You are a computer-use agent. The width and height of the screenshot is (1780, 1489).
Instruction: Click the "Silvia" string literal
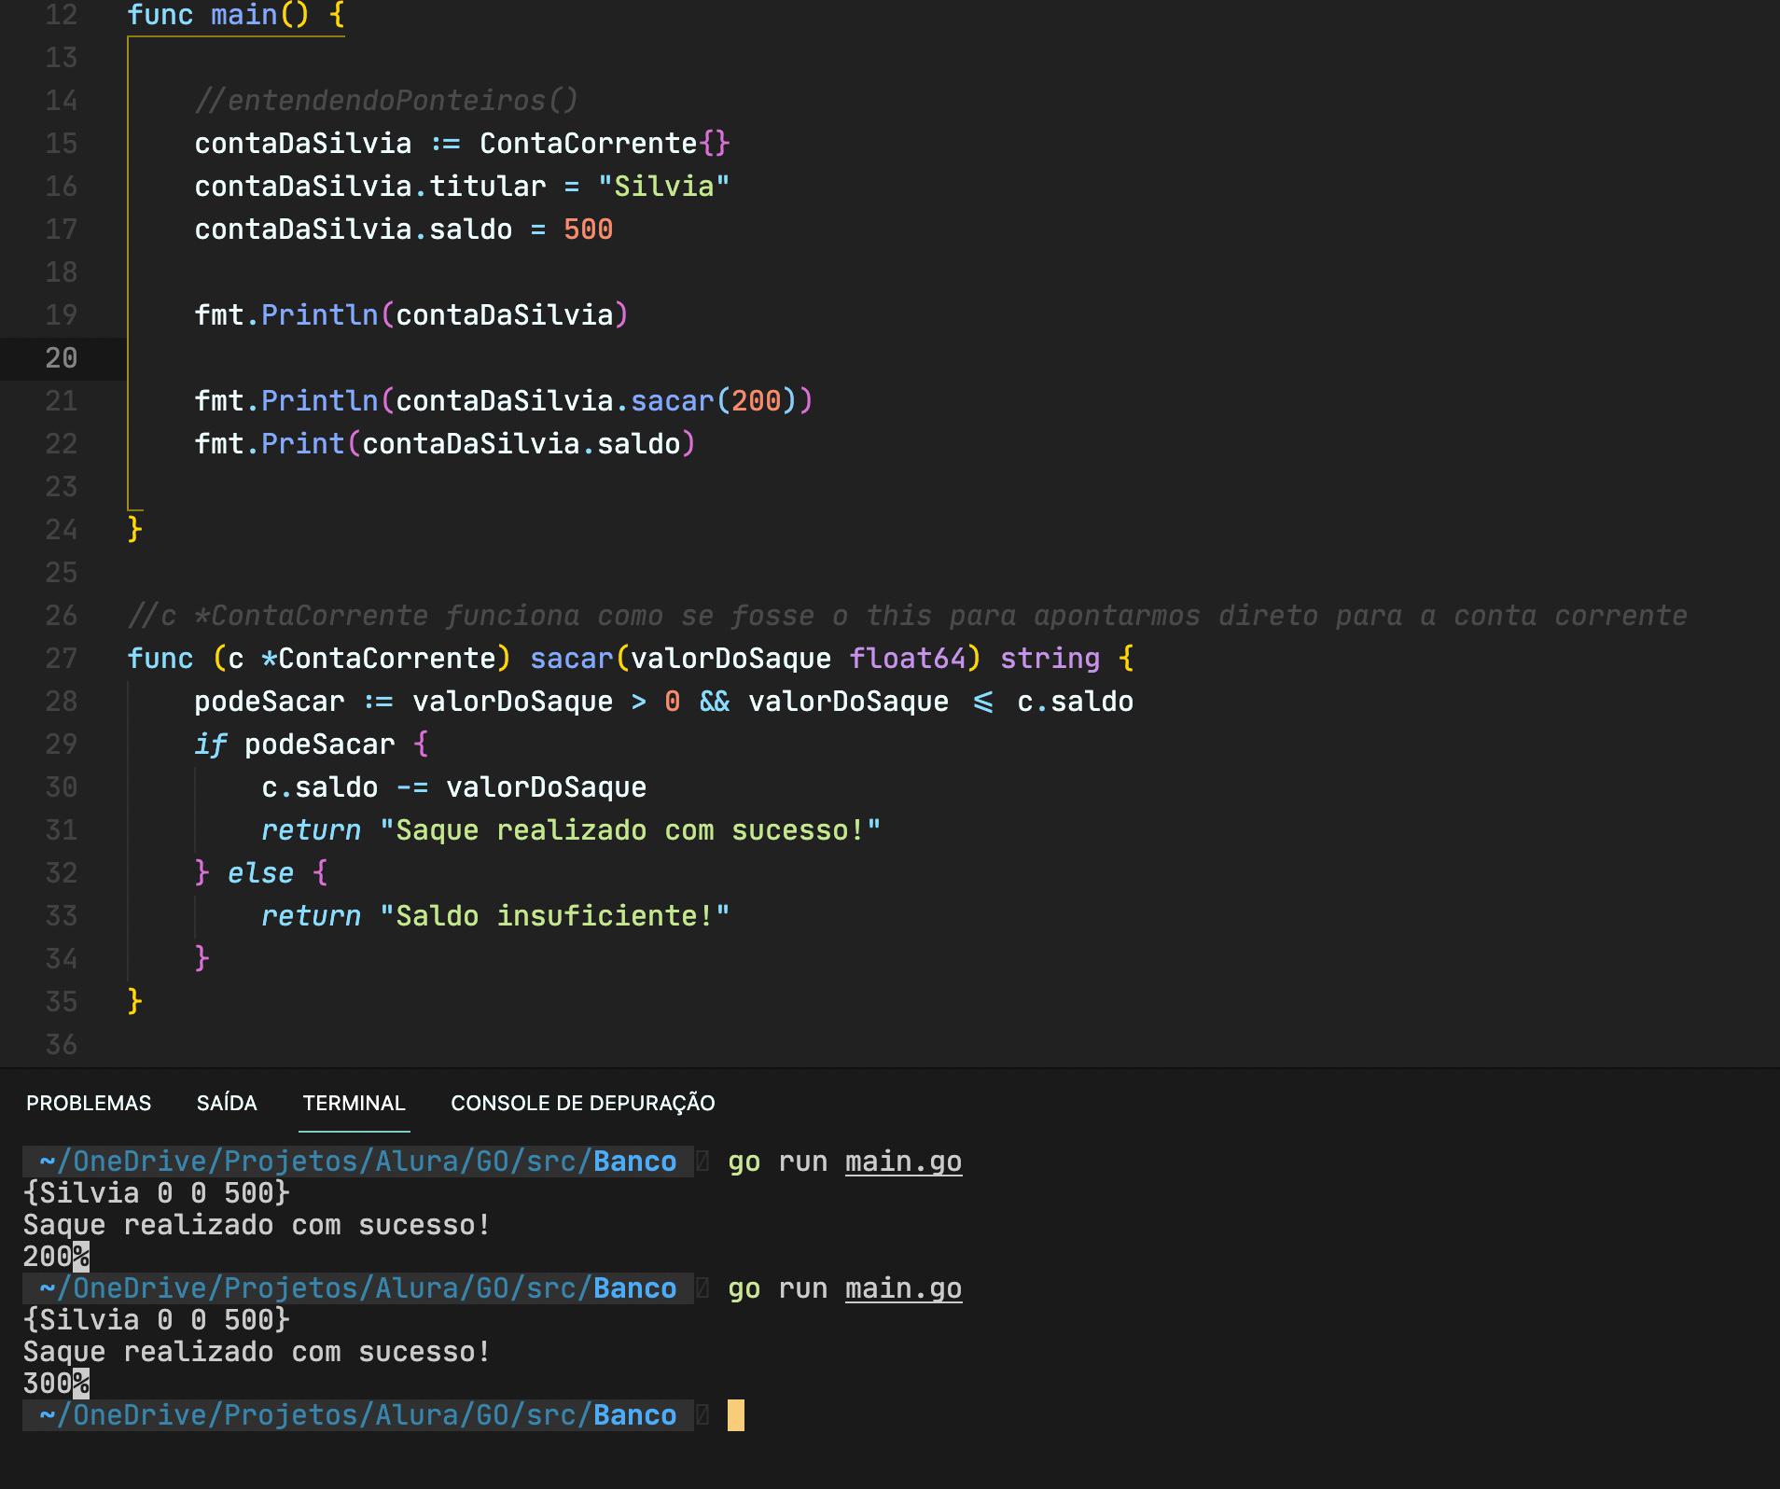coord(663,187)
